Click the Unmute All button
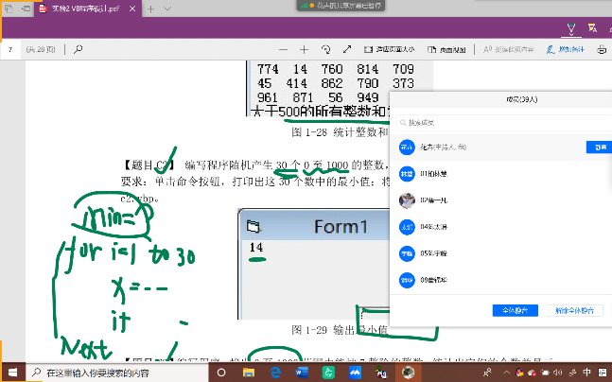 coord(573,310)
